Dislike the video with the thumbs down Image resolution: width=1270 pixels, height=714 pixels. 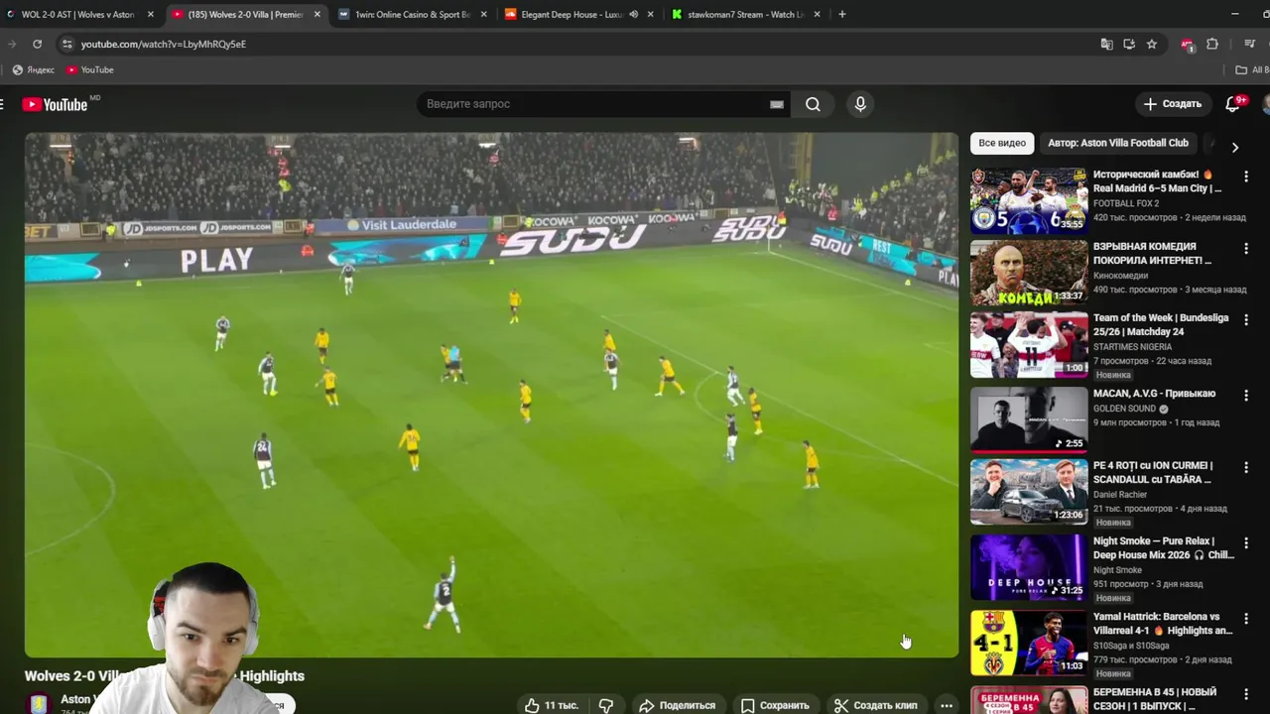point(605,705)
